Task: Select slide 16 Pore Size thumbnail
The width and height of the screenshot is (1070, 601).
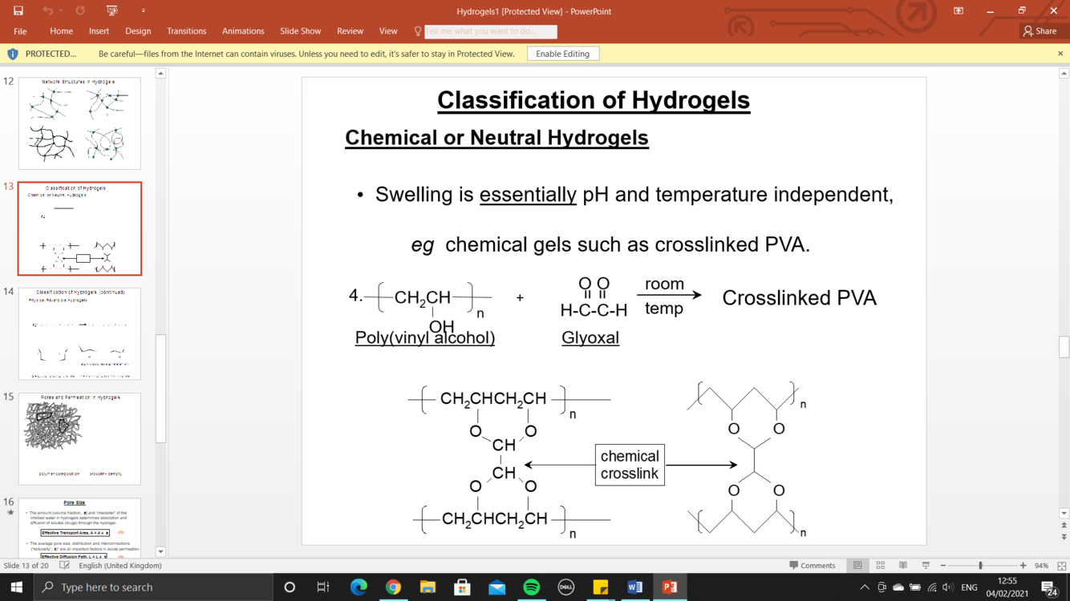Action: click(x=79, y=528)
